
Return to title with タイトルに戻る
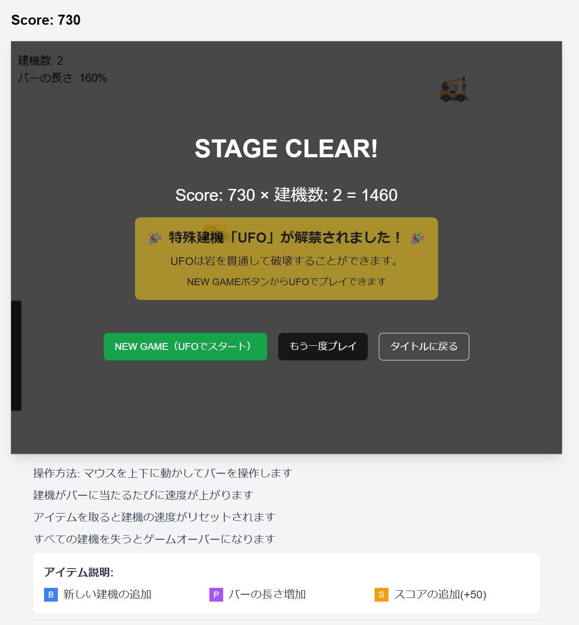[424, 347]
